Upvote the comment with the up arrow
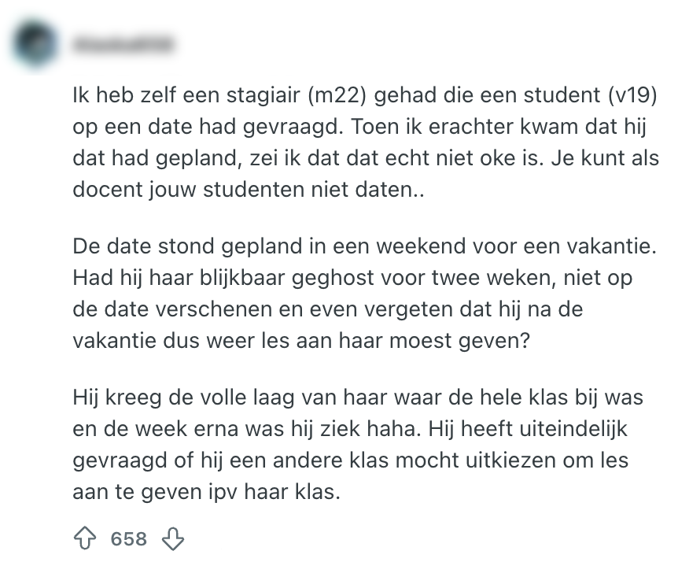Screen dimensions: 678x562 (84, 538)
